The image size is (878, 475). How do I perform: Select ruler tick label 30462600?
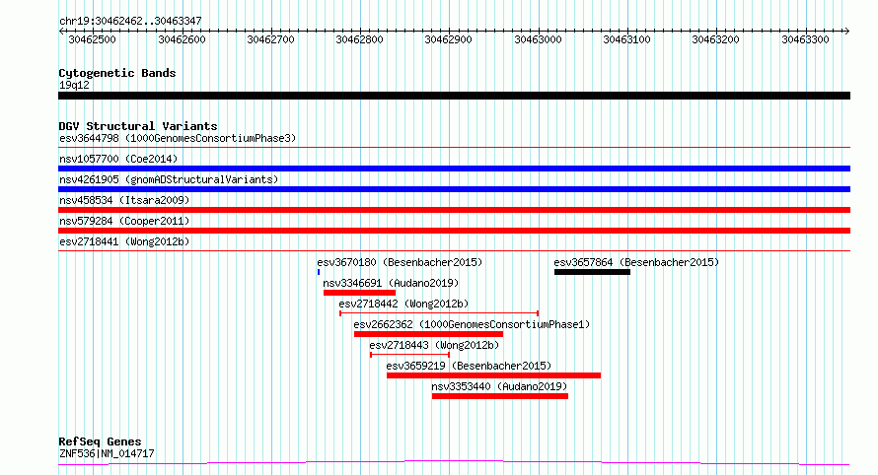(182, 39)
